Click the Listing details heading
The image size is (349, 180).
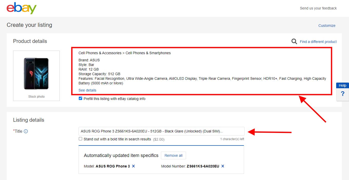[x=29, y=120]
